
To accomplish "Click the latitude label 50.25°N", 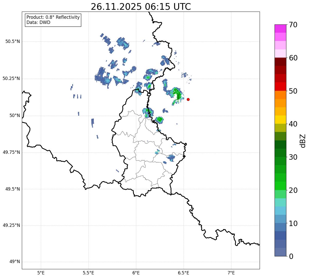I will click(11, 78).
